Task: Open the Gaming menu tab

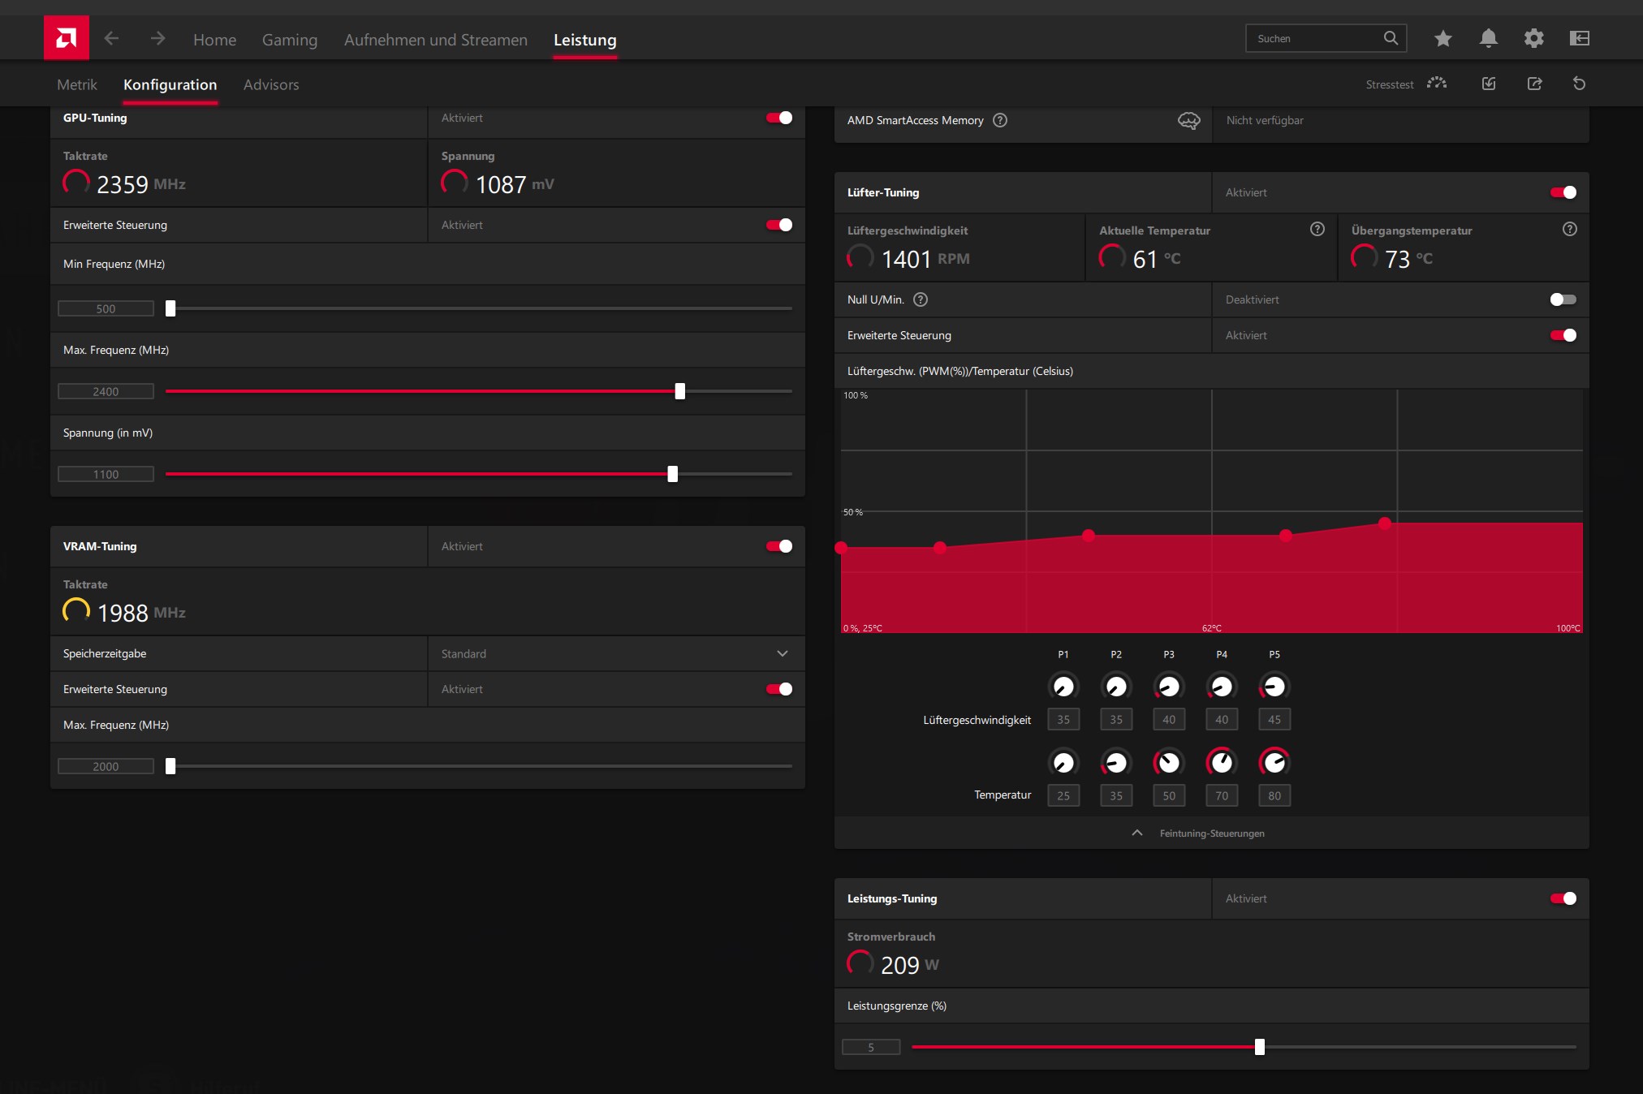Action: (x=289, y=40)
